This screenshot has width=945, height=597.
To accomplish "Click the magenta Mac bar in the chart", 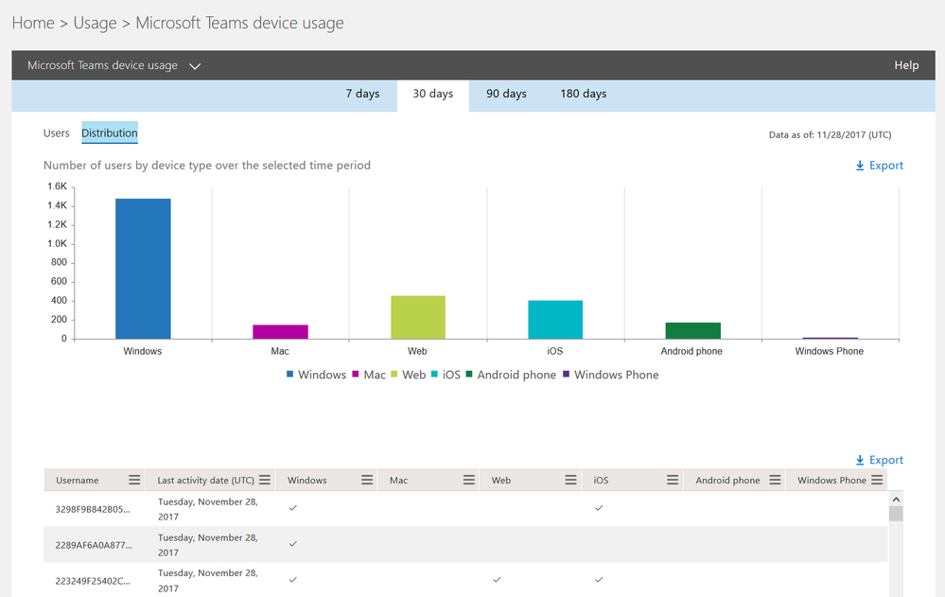I will tap(280, 332).
